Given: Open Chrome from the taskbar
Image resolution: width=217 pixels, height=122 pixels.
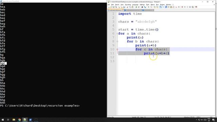Looking at the screenshot, I should 19,120.
